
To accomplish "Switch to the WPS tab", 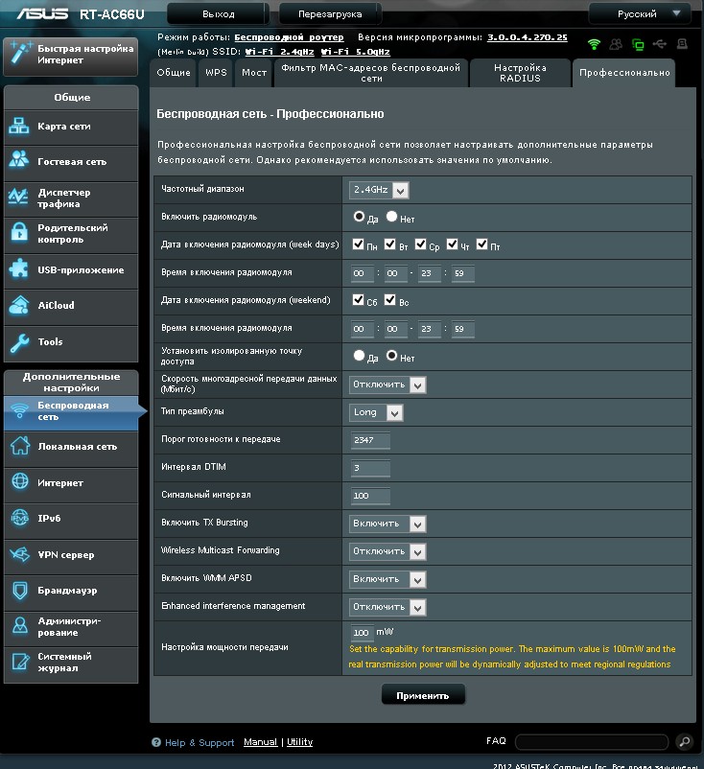I will [x=216, y=73].
